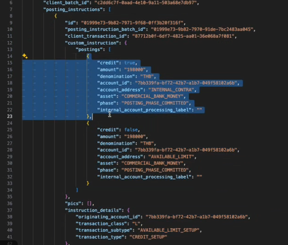Click the "AVAILABLE_LIMIT" value on line 29
288x245 pixels.
[x=171, y=157]
